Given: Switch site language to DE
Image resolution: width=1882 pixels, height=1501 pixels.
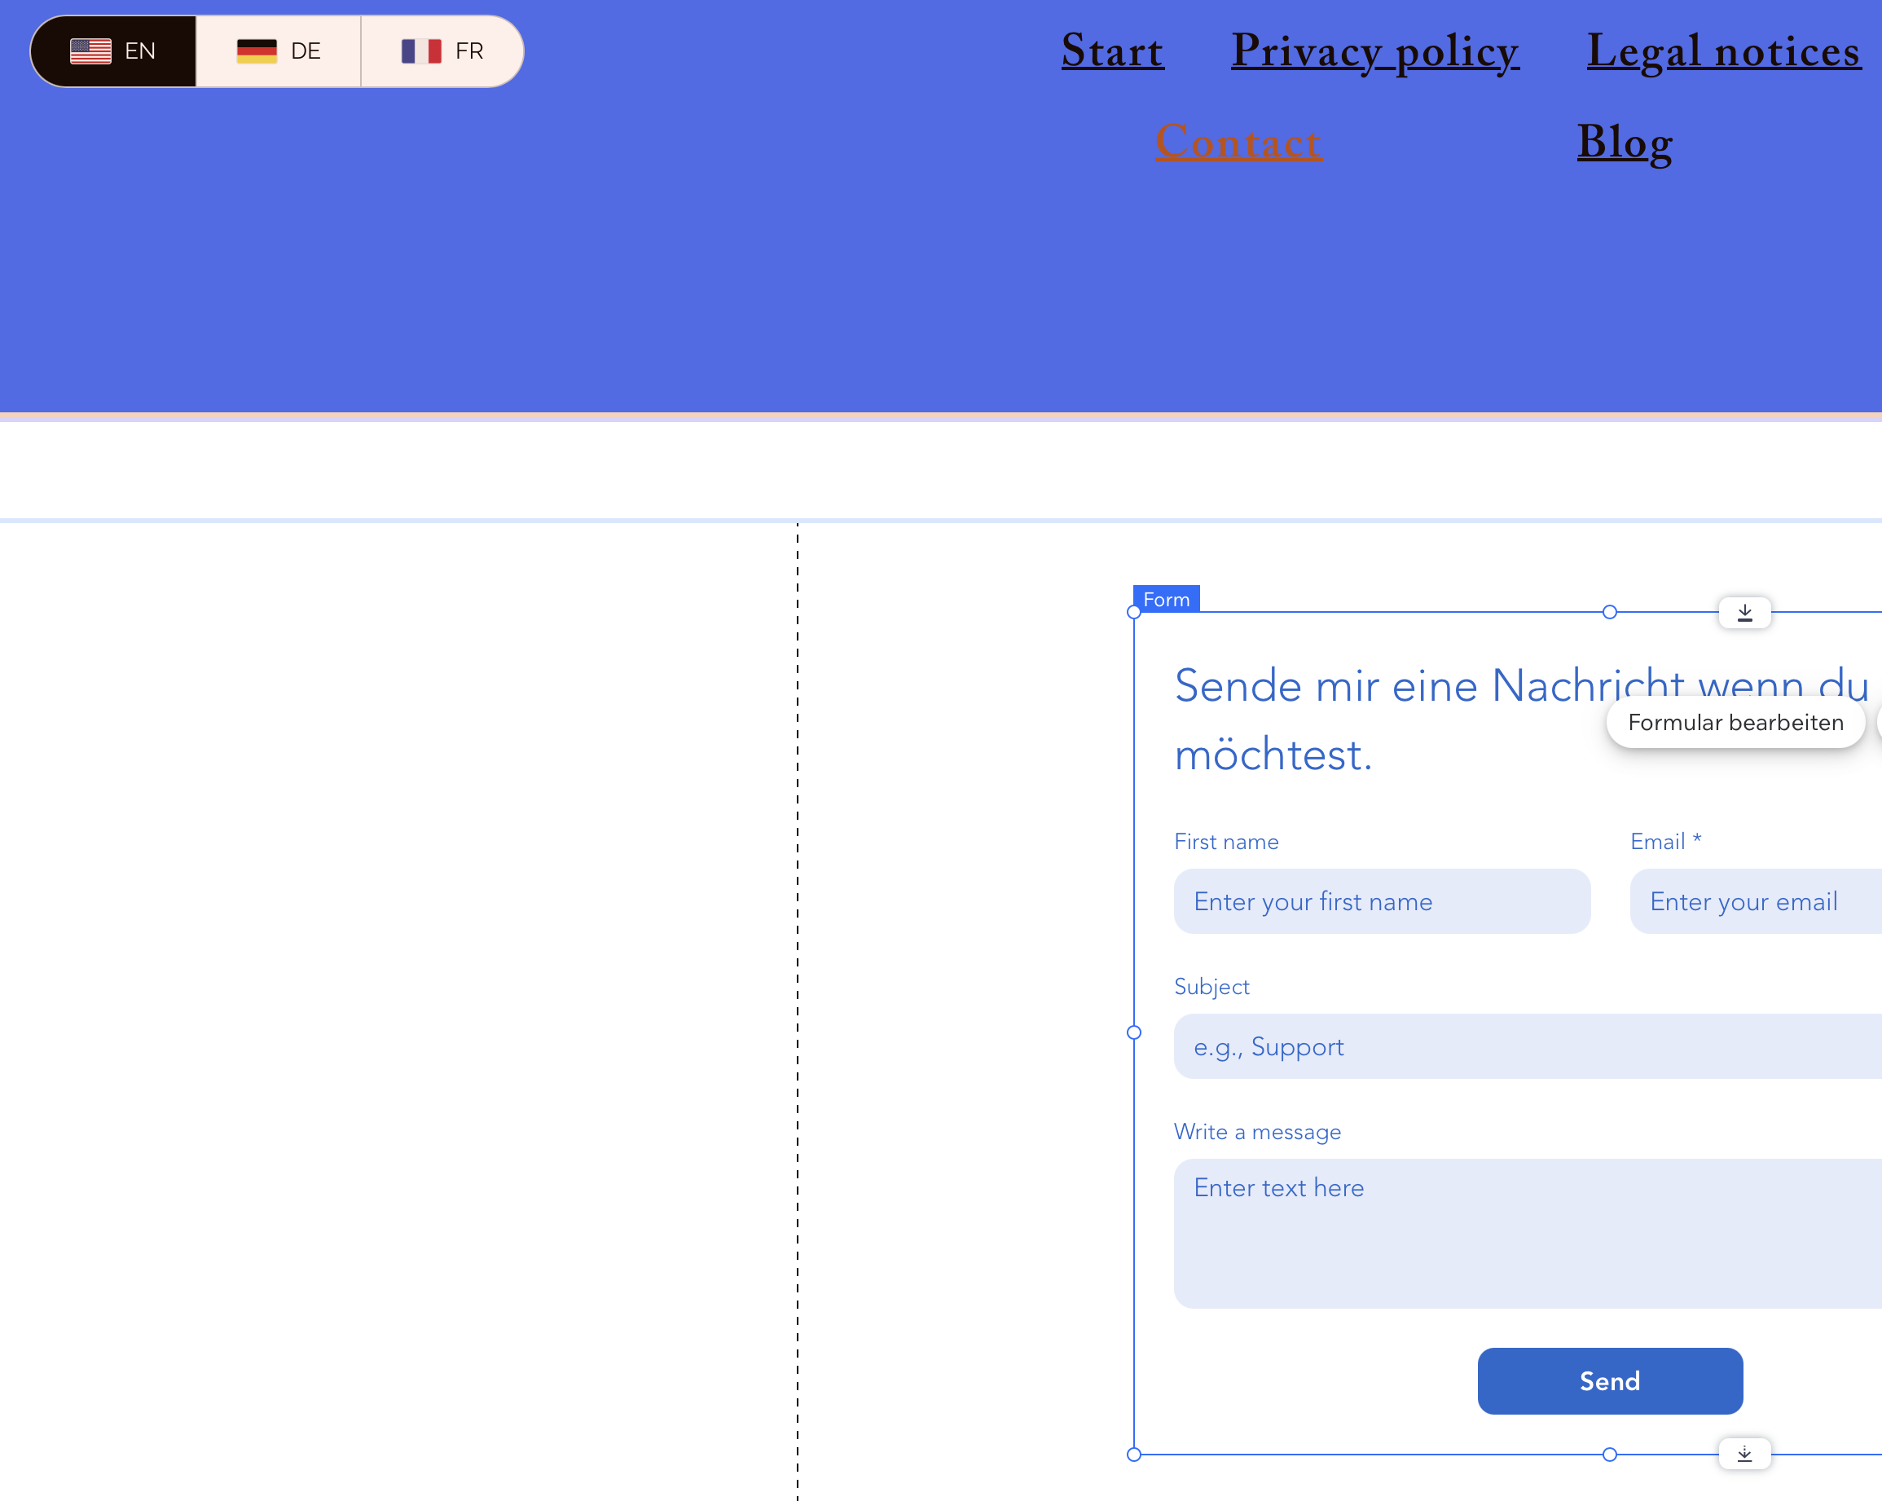Looking at the screenshot, I should [x=279, y=51].
